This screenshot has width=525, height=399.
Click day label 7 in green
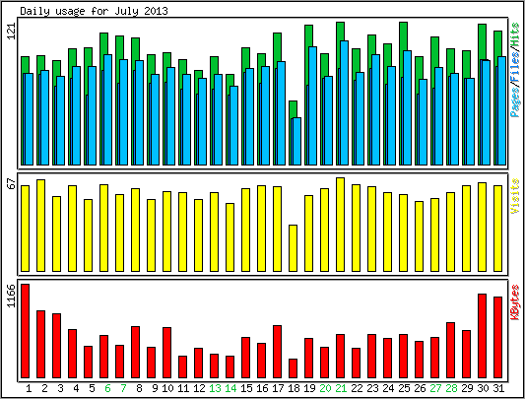[123, 388]
